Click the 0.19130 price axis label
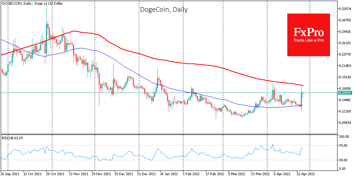 (x=344, y=77)
